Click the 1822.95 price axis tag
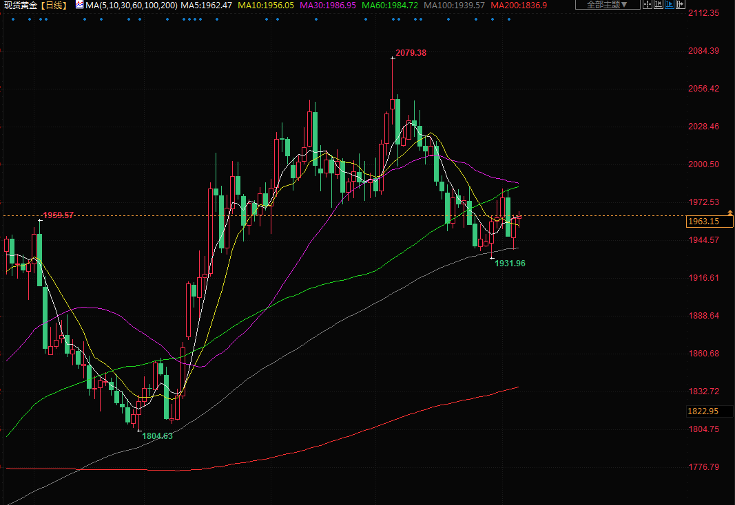 click(709, 411)
